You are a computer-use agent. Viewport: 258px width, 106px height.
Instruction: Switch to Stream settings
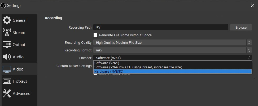(x=19, y=33)
